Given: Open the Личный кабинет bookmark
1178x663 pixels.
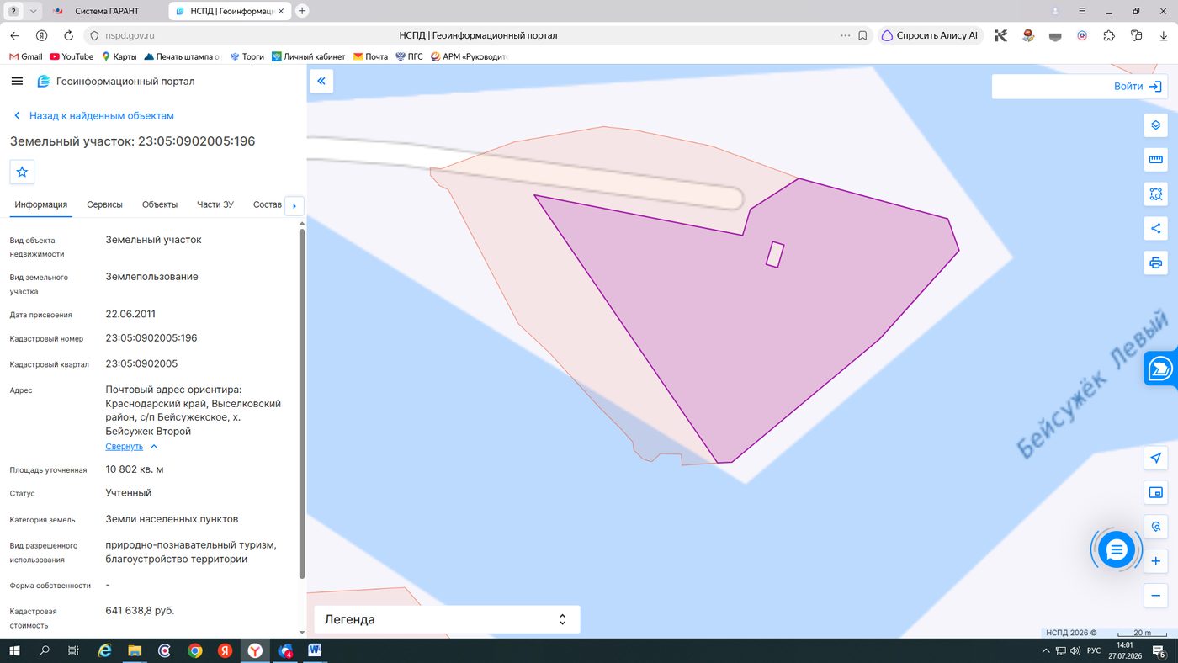Looking at the screenshot, I should point(309,56).
